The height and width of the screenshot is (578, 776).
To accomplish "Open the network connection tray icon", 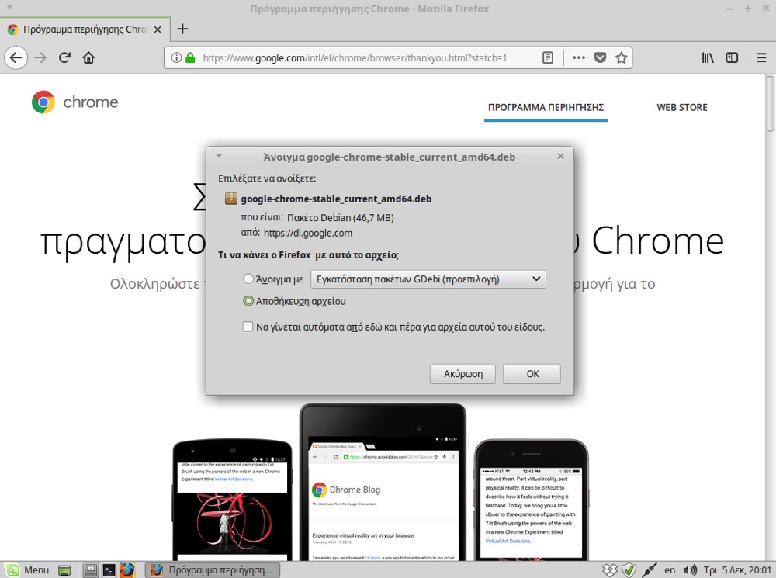I will (650, 570).
